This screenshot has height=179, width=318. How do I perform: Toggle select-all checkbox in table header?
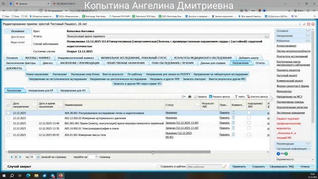[8, 105]
